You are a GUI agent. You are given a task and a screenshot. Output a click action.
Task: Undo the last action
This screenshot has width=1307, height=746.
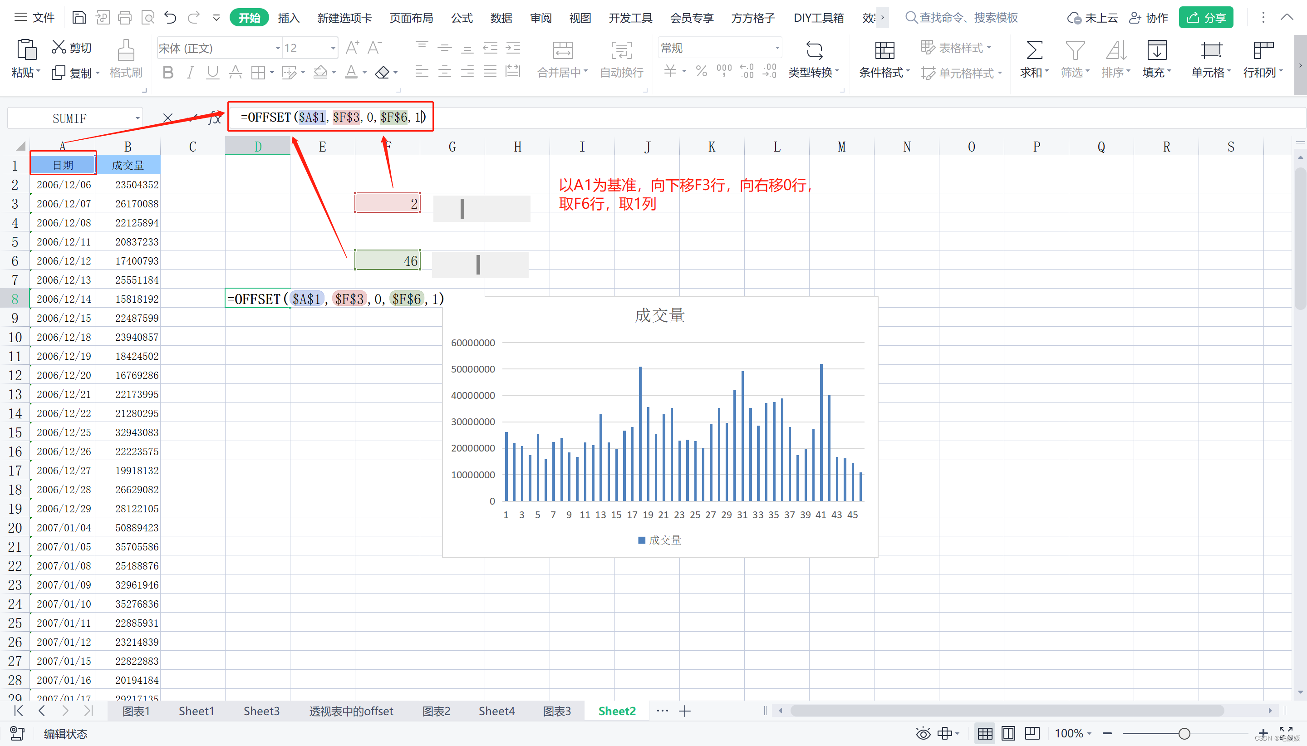[170, 17]
